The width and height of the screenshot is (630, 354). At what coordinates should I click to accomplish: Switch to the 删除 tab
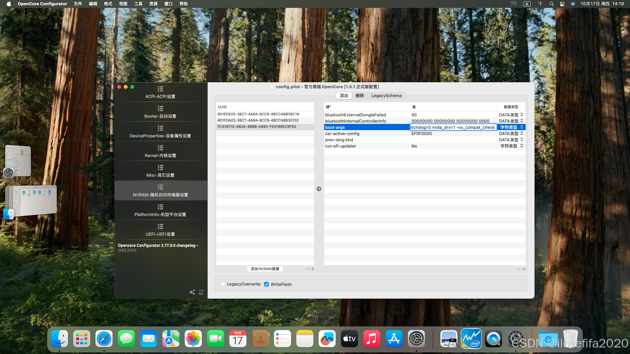[360, 96]
